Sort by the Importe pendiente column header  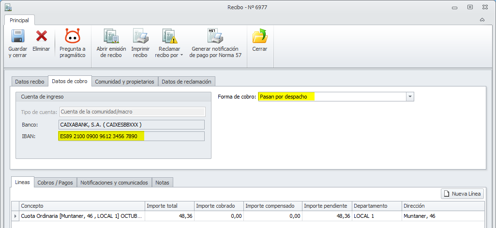pyautogui.click(x=327, y=206)
